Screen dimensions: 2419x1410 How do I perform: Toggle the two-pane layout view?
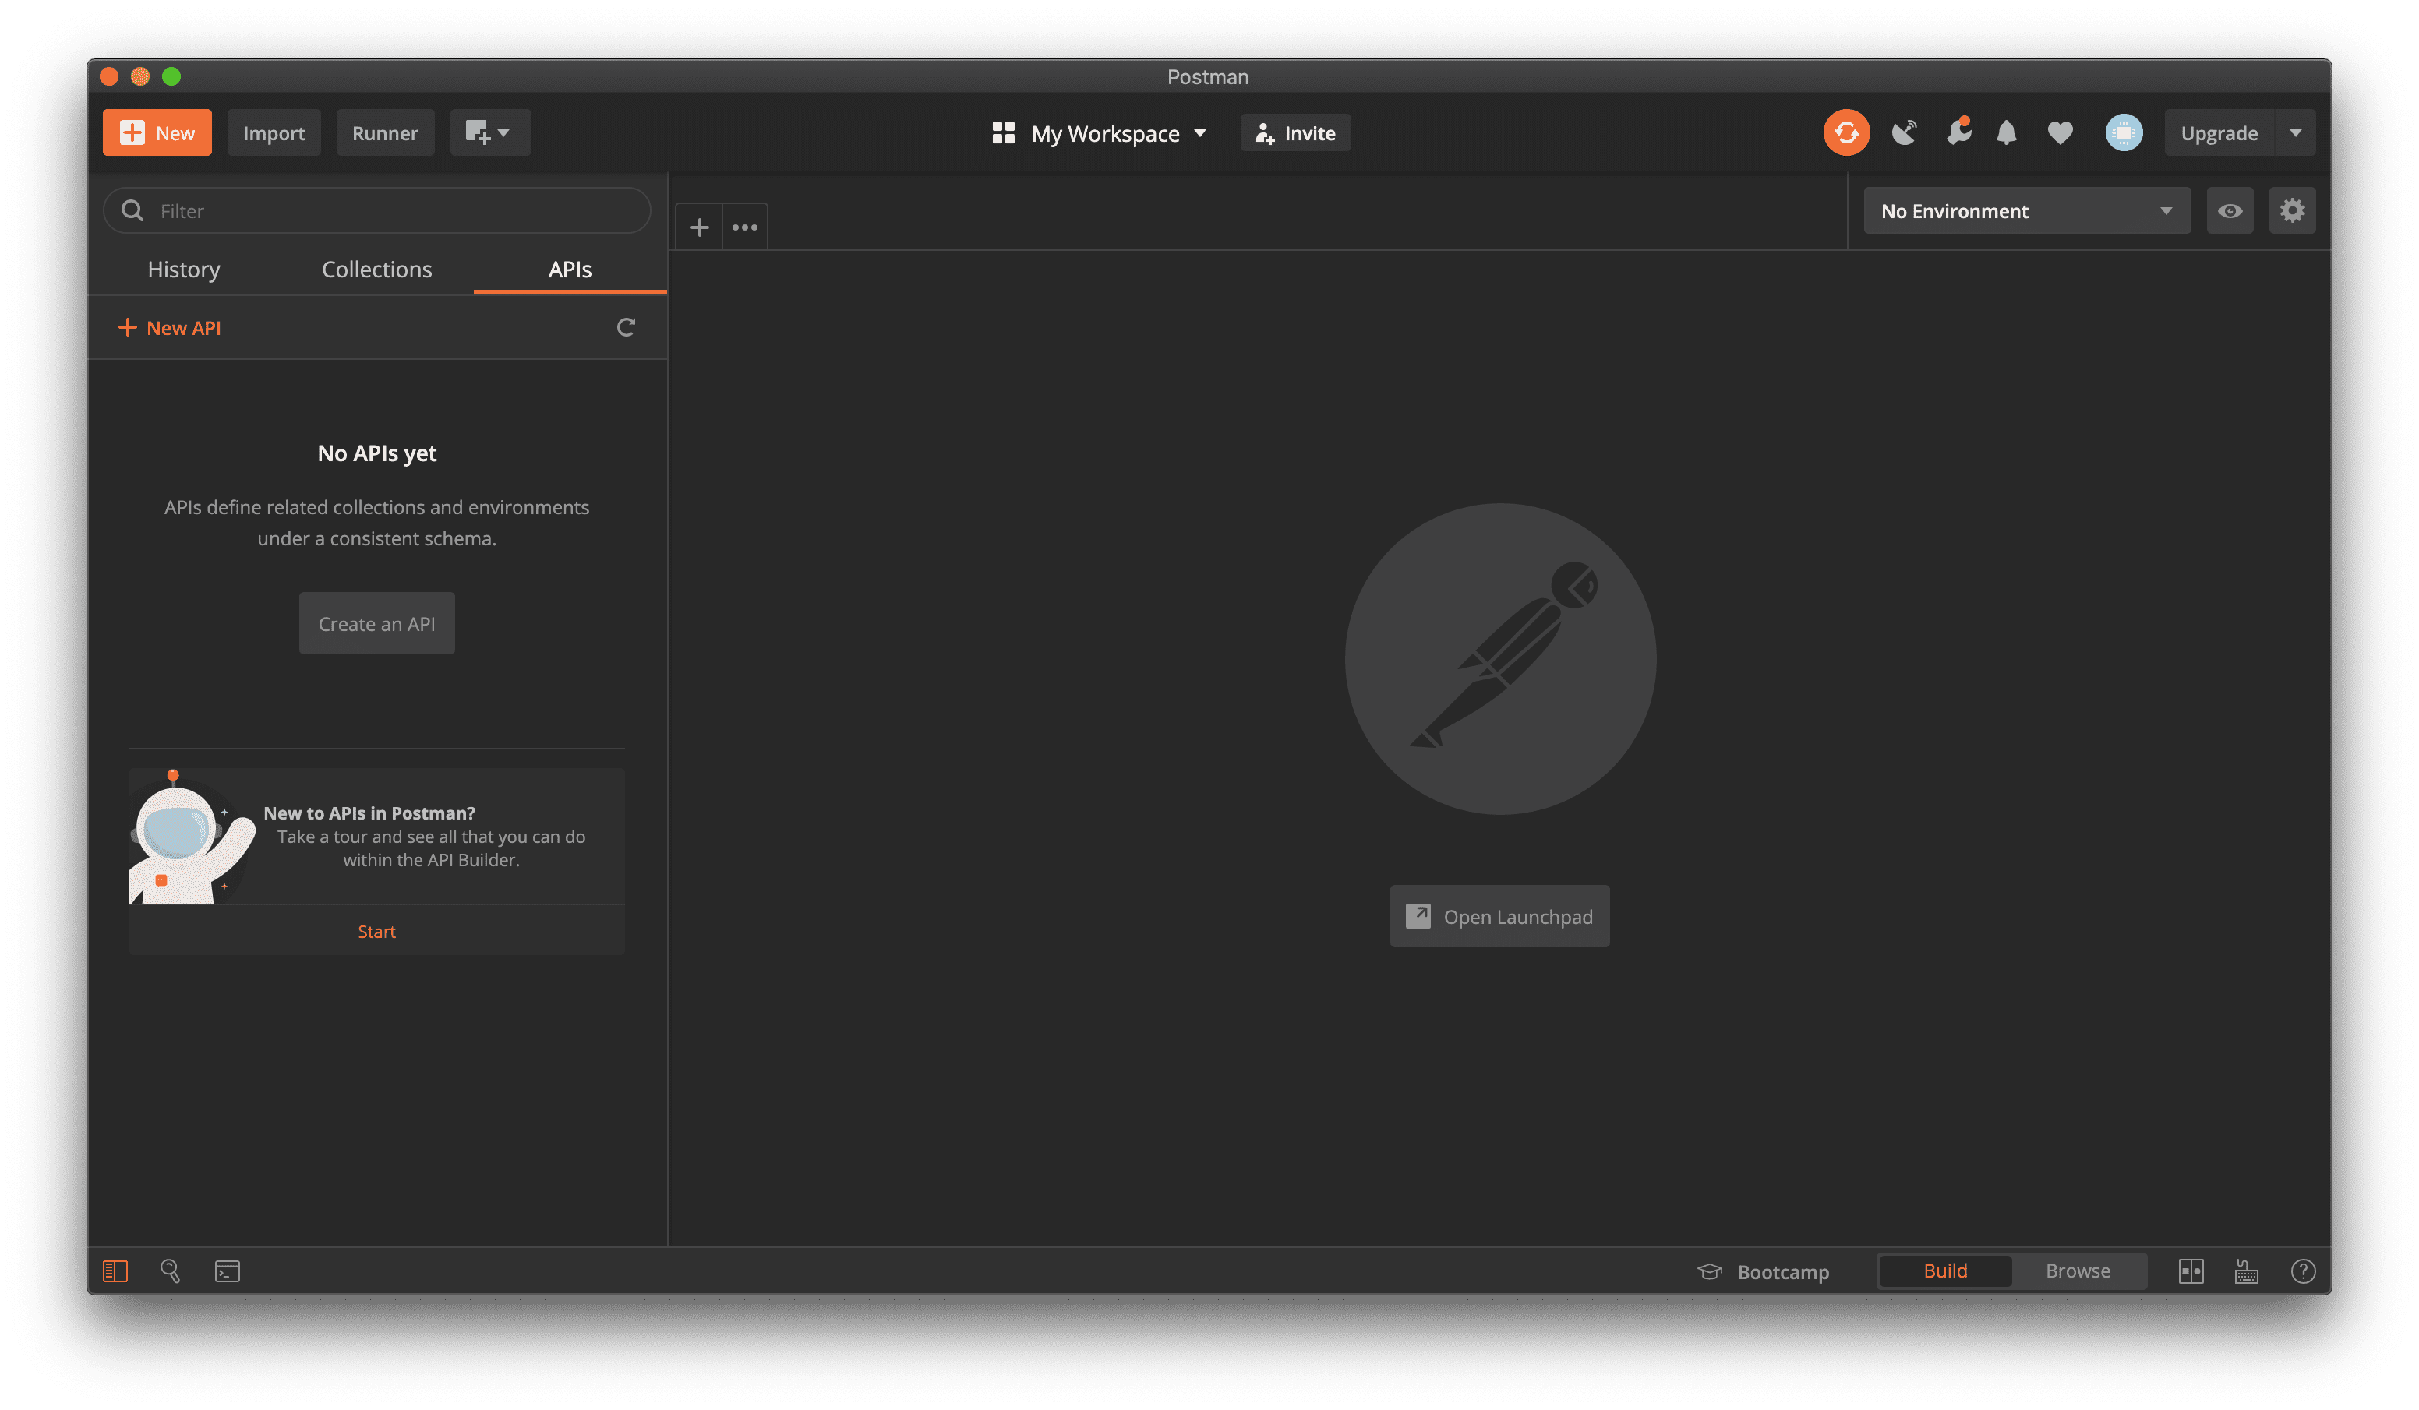pyautogui.click(x=2191, y=1271)
